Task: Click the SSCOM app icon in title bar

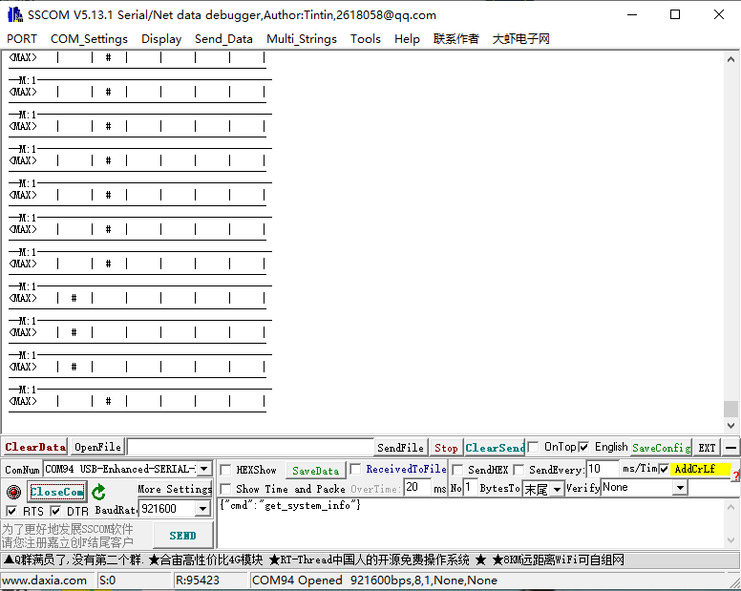Action: click(14, 14)
